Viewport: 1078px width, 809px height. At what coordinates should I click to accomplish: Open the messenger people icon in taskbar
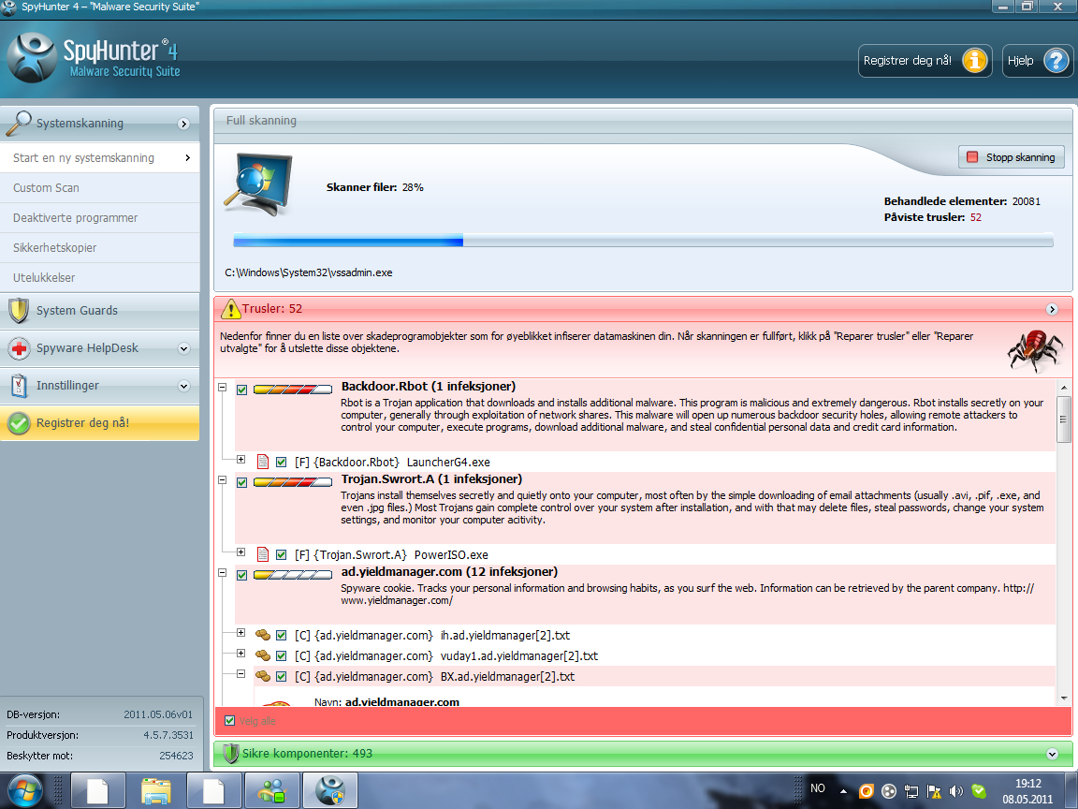coord(271,791)
